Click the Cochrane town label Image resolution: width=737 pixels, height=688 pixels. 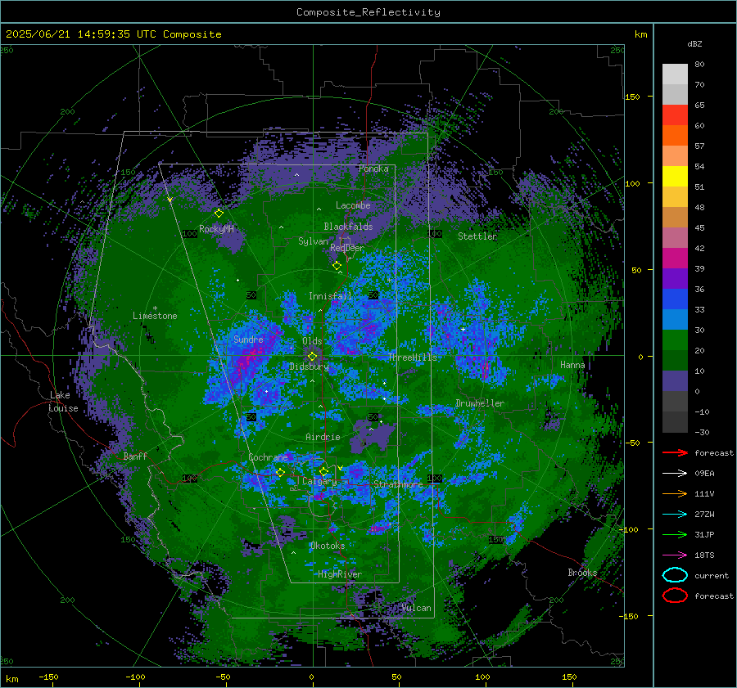(268, 457)
